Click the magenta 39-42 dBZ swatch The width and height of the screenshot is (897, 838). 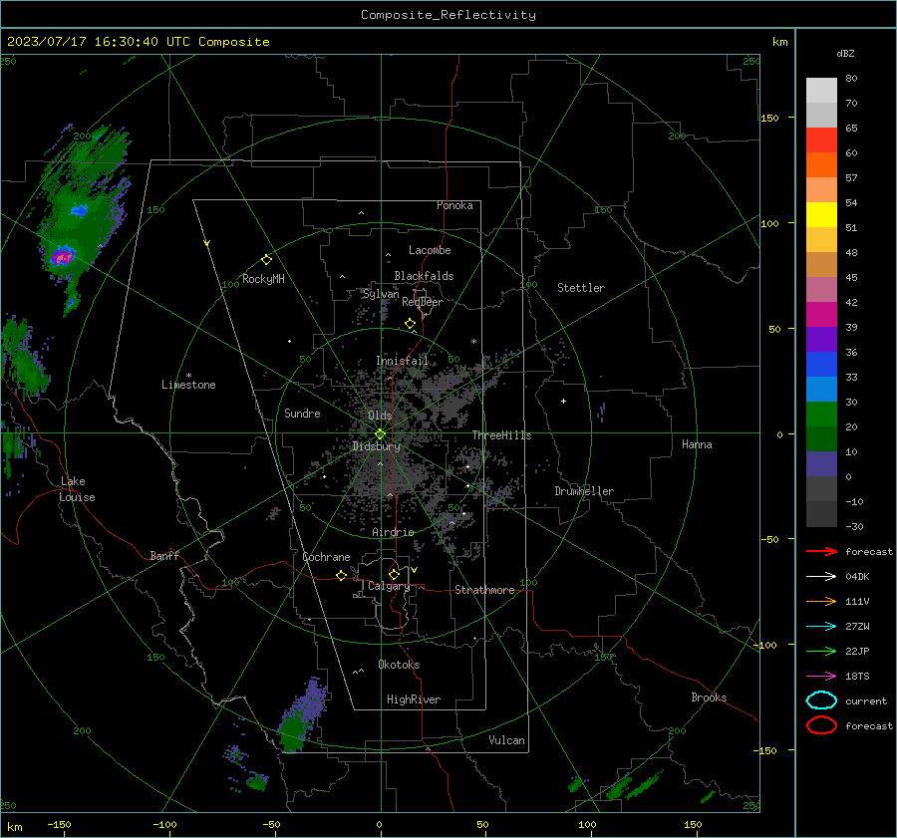821,315
